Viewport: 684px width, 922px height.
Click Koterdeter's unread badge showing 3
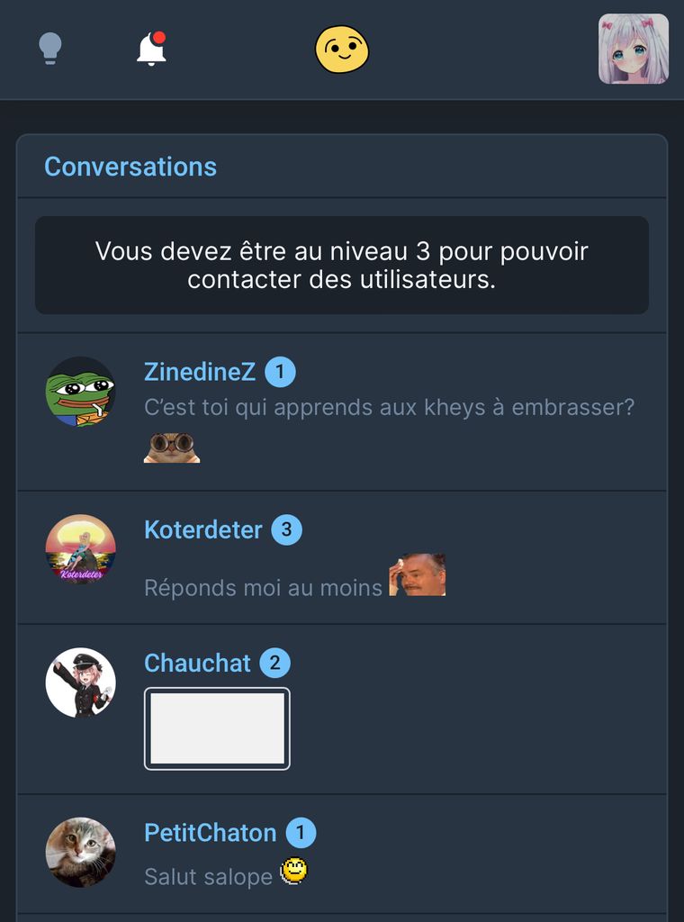point(286,529)
